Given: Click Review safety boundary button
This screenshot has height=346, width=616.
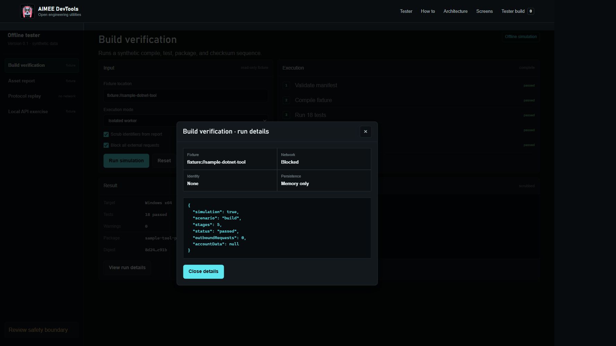Looking at the screenshot, I should [x=42, y=330].
